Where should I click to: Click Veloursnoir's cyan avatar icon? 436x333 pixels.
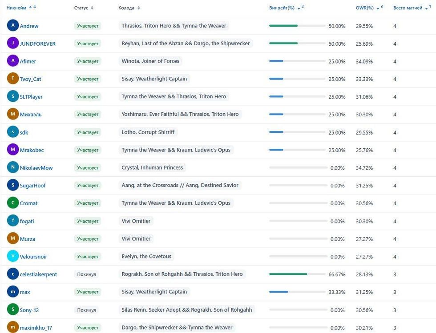click(13, 256)
